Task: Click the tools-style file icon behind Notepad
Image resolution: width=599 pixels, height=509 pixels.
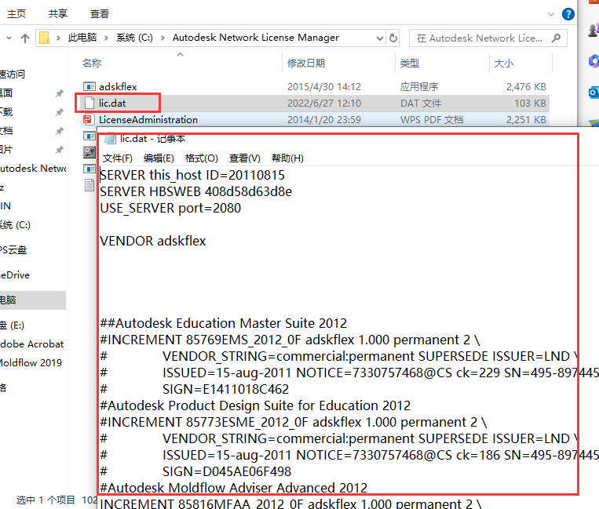Action: (89, 152)
